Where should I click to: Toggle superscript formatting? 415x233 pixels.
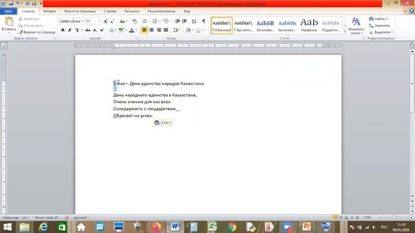102,30
